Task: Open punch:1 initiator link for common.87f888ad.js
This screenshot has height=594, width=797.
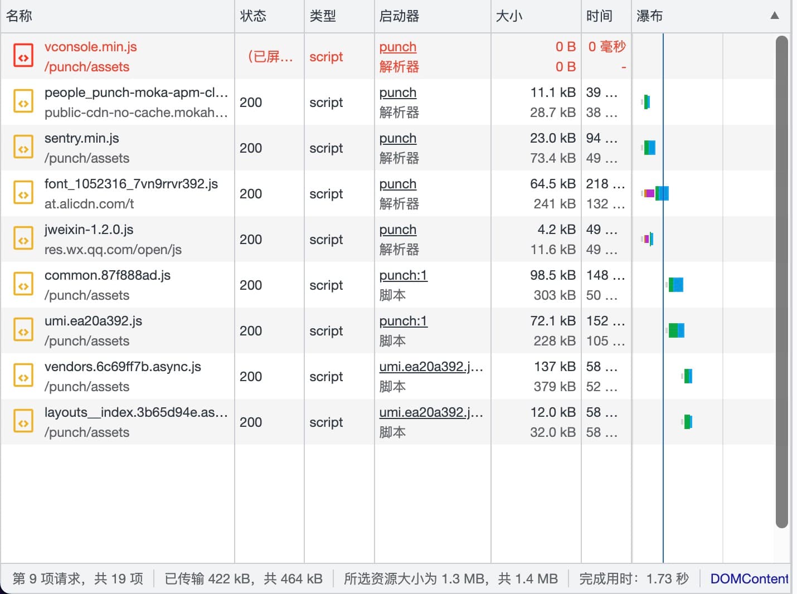Action: (403, 275)
